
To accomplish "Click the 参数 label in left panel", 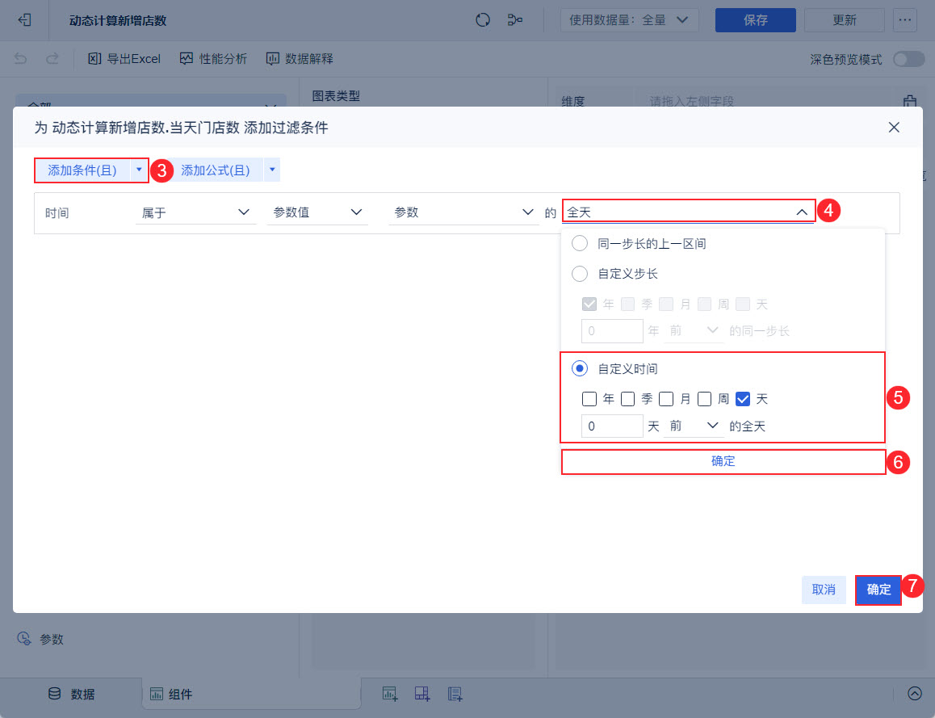I will coord(52,640).
